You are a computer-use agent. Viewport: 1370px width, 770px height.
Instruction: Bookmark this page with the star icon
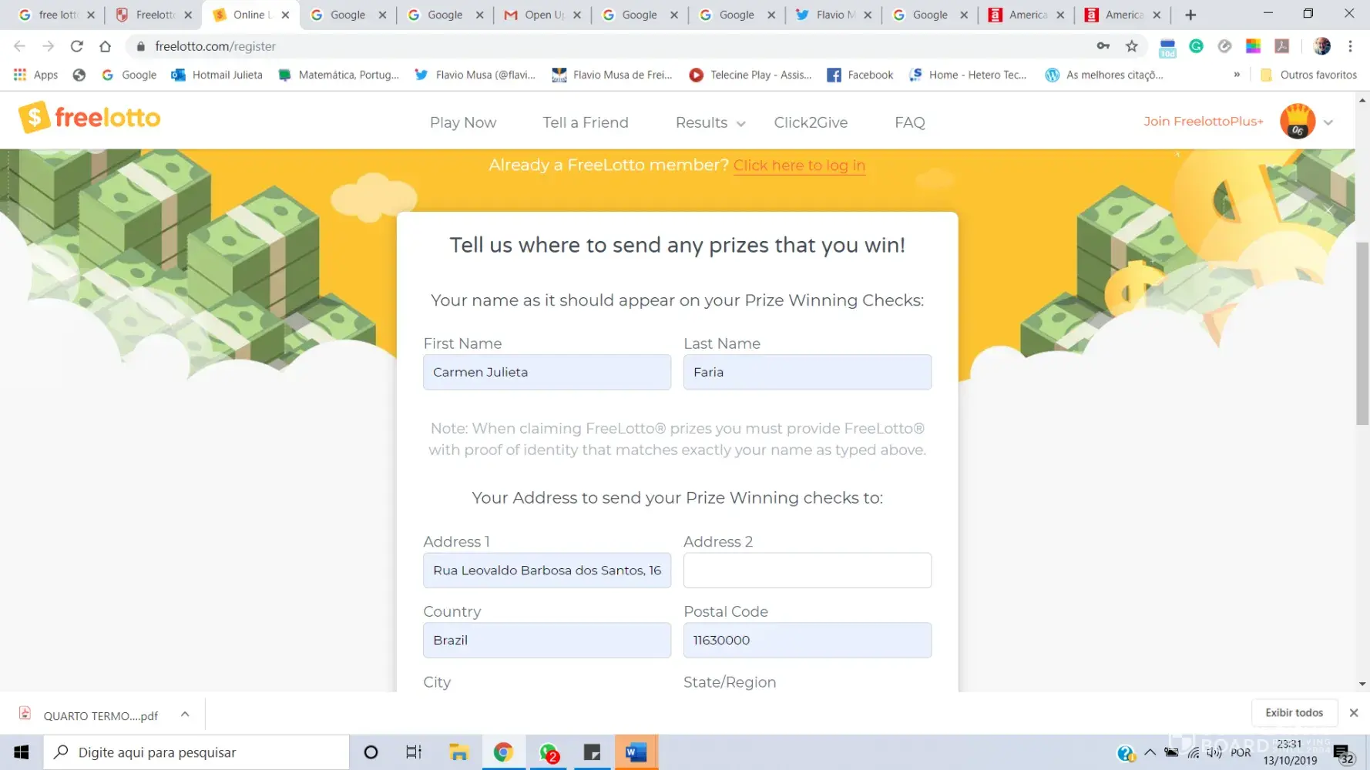pos(1131,46)
